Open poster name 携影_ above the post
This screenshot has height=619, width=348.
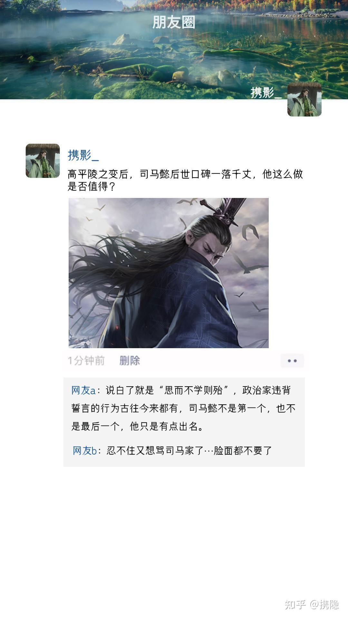coord(83,155)
